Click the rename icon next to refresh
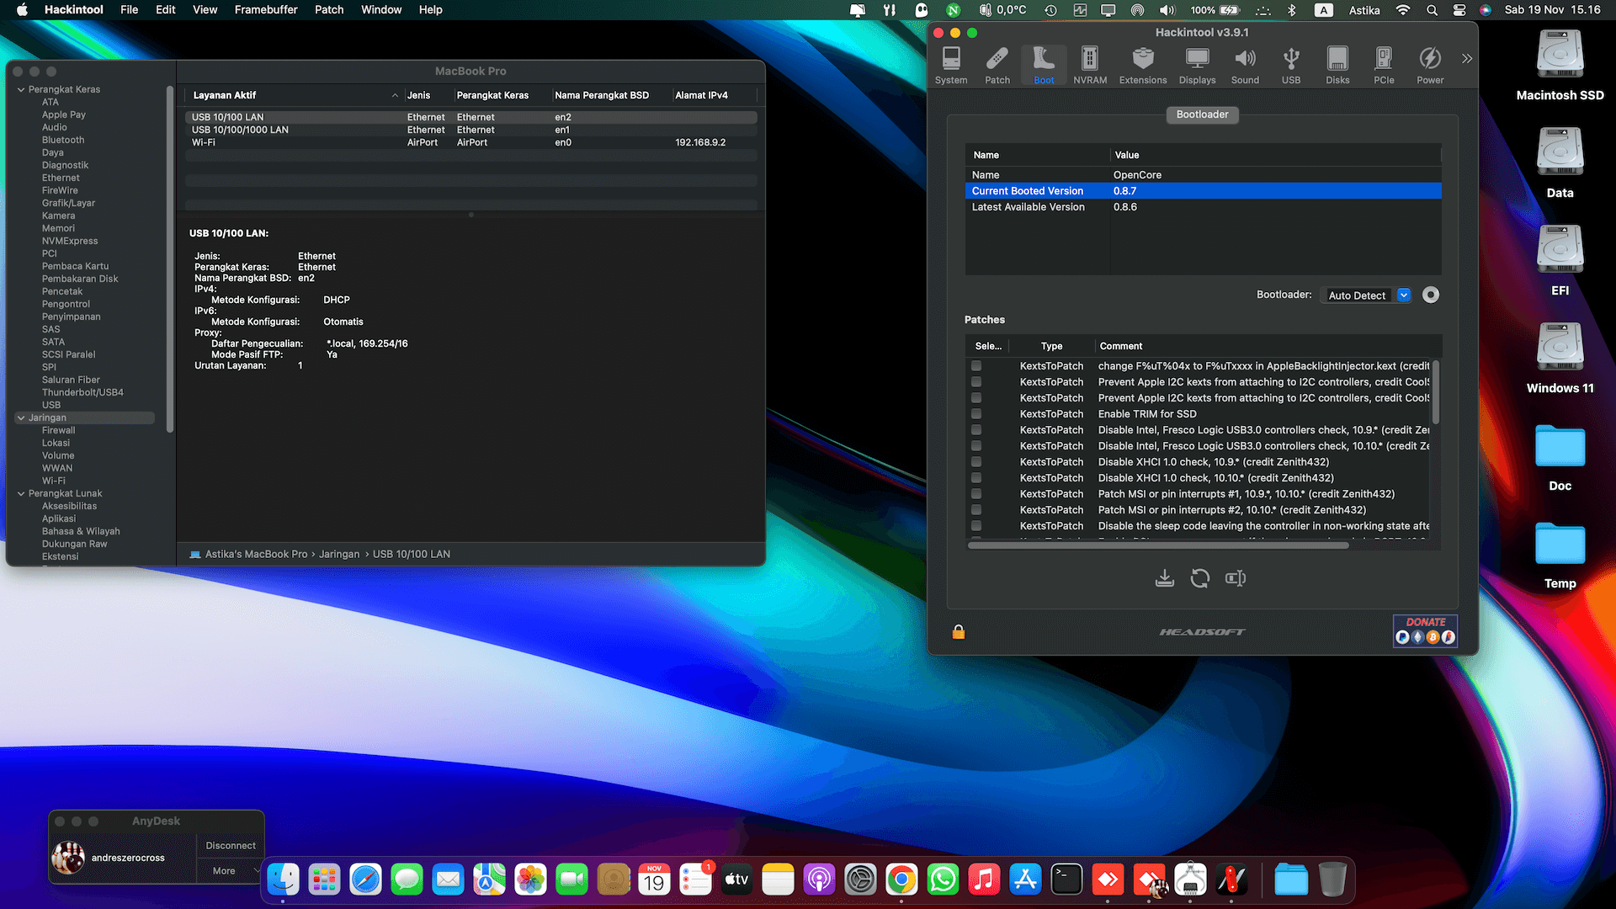1616x909 pixels. click(1236, 578)
